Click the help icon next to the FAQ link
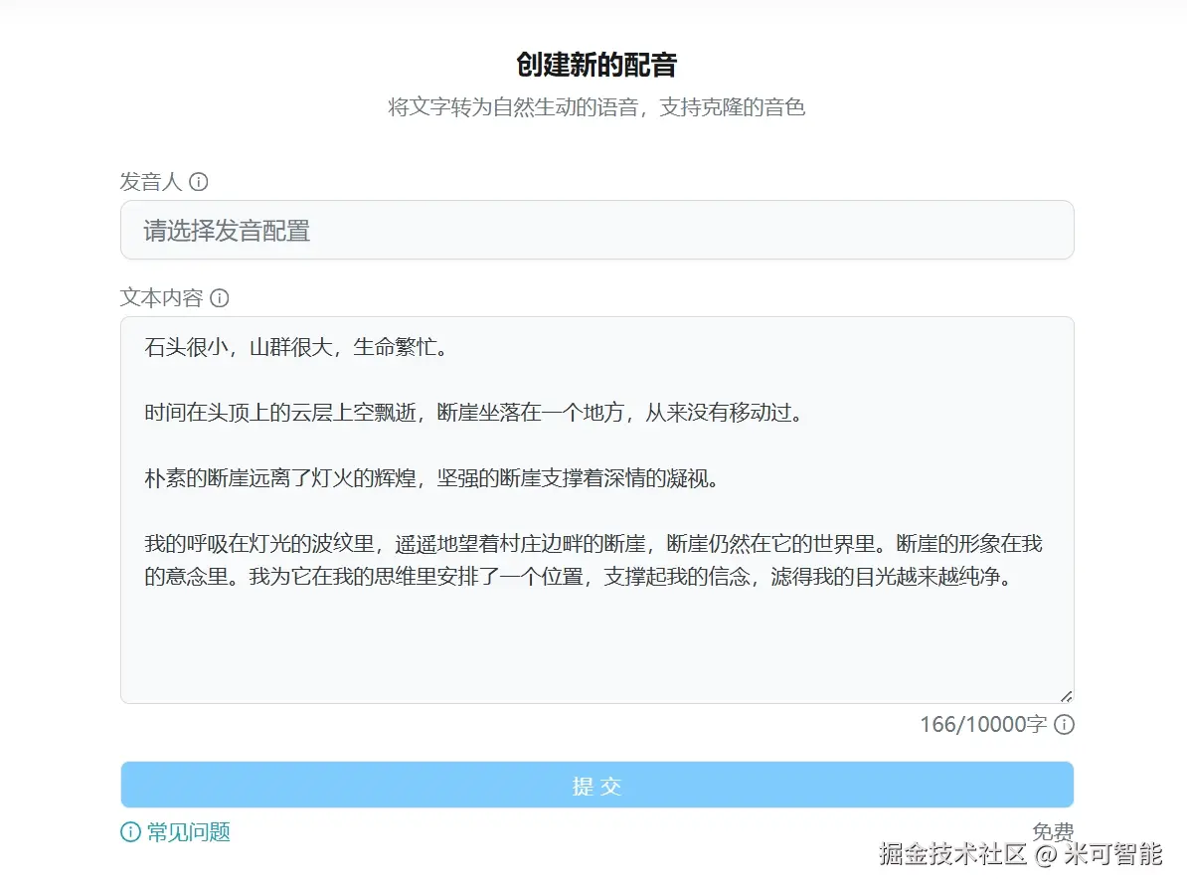The width and height of the screenshot is (1187, 892). point(129,832)
